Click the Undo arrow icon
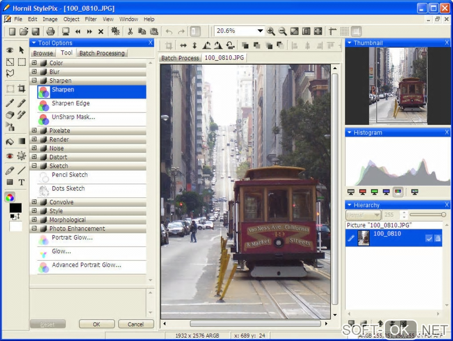The height and width of the screenshot is (341, 453). (169, 31)
